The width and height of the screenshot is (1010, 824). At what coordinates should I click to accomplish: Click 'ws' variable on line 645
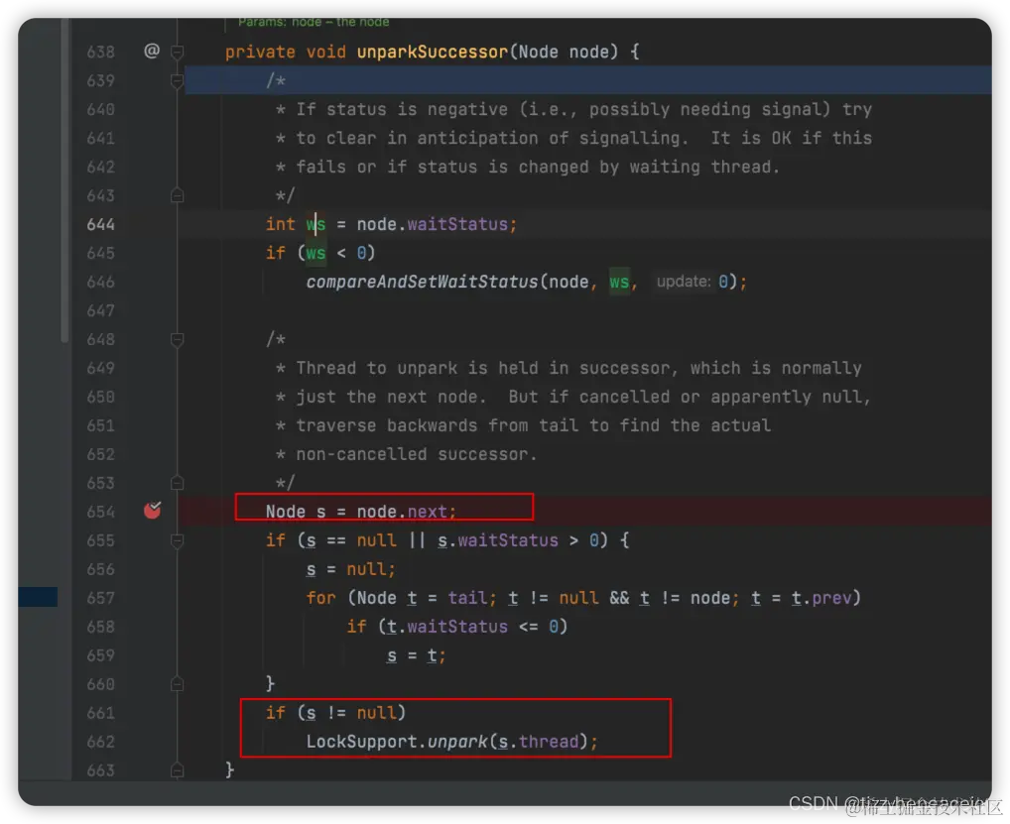[x=316, y=253]
